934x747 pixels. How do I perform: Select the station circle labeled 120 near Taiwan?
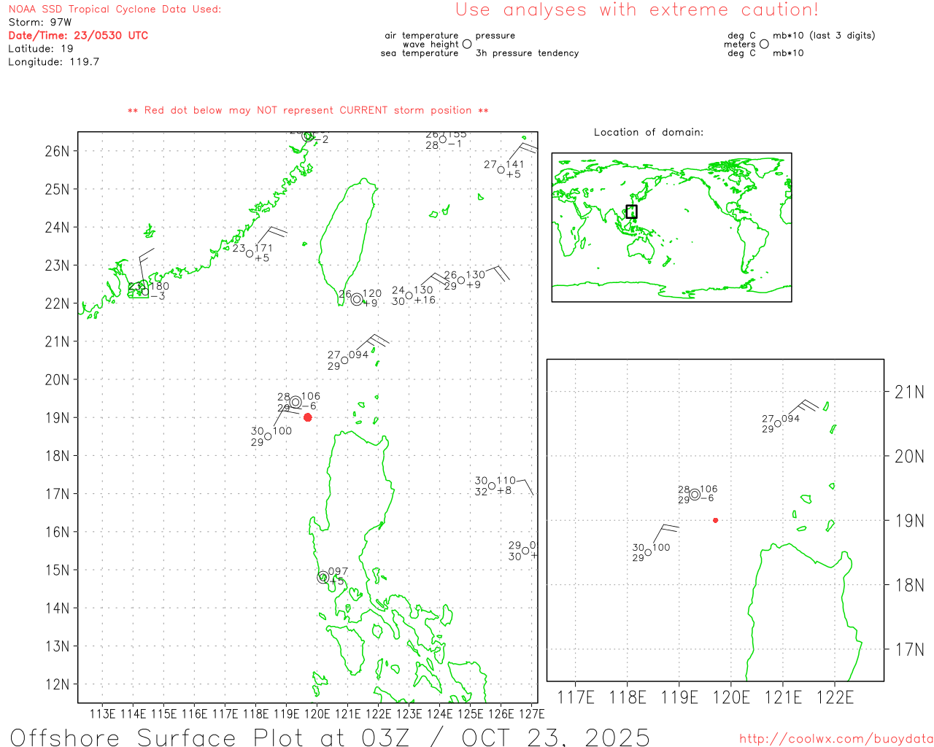(357, 299)
